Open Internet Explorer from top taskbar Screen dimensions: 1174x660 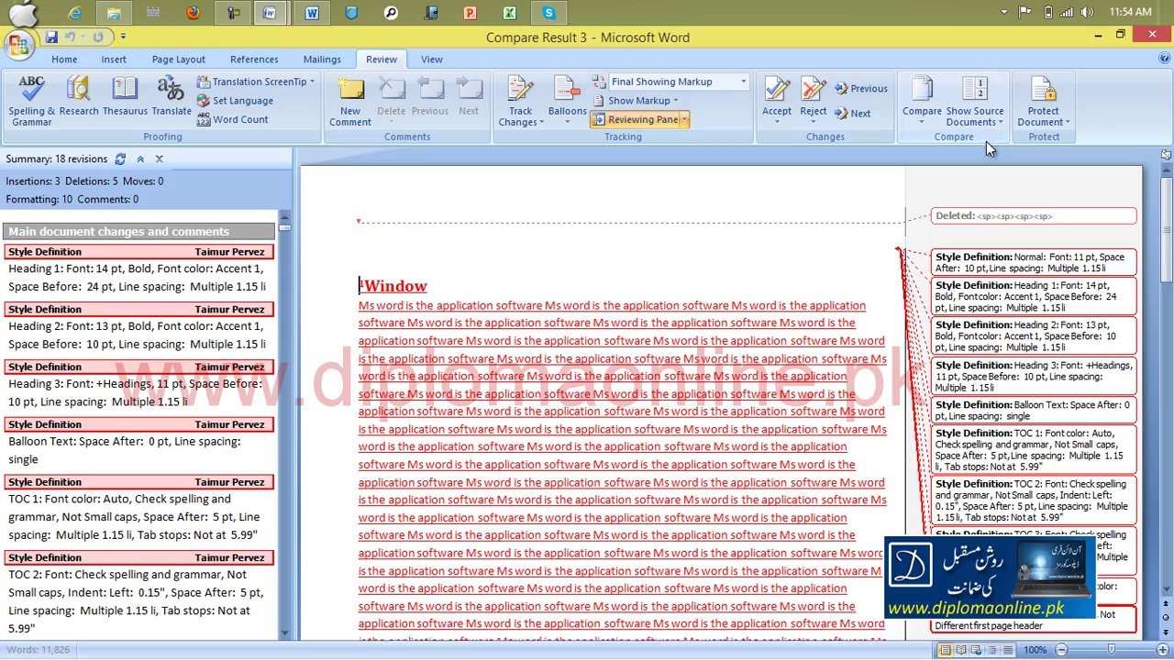coord(75,12)
